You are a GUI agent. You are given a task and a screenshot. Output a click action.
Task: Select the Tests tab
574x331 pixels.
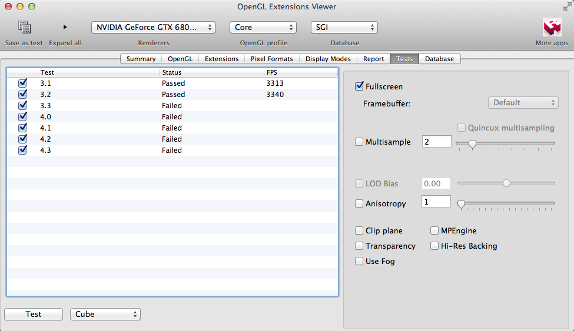404,59
